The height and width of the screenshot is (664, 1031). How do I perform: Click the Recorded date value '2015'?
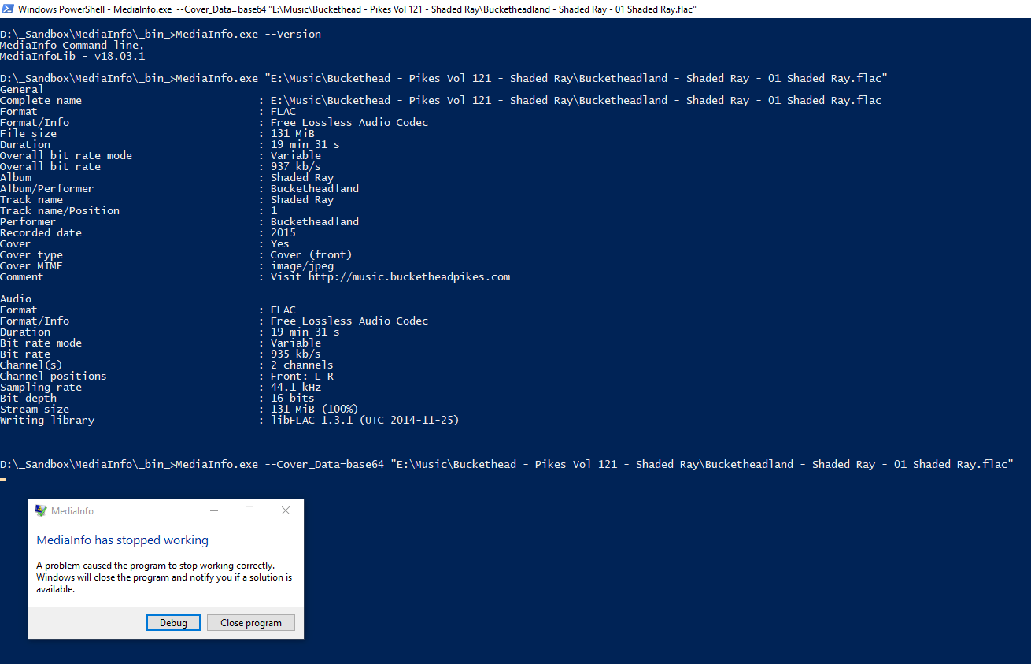[x=283, y=232]
